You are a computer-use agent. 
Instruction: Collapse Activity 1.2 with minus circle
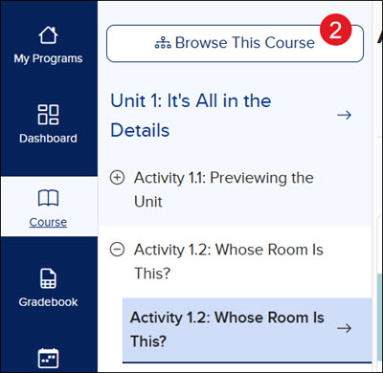(117, 250)
